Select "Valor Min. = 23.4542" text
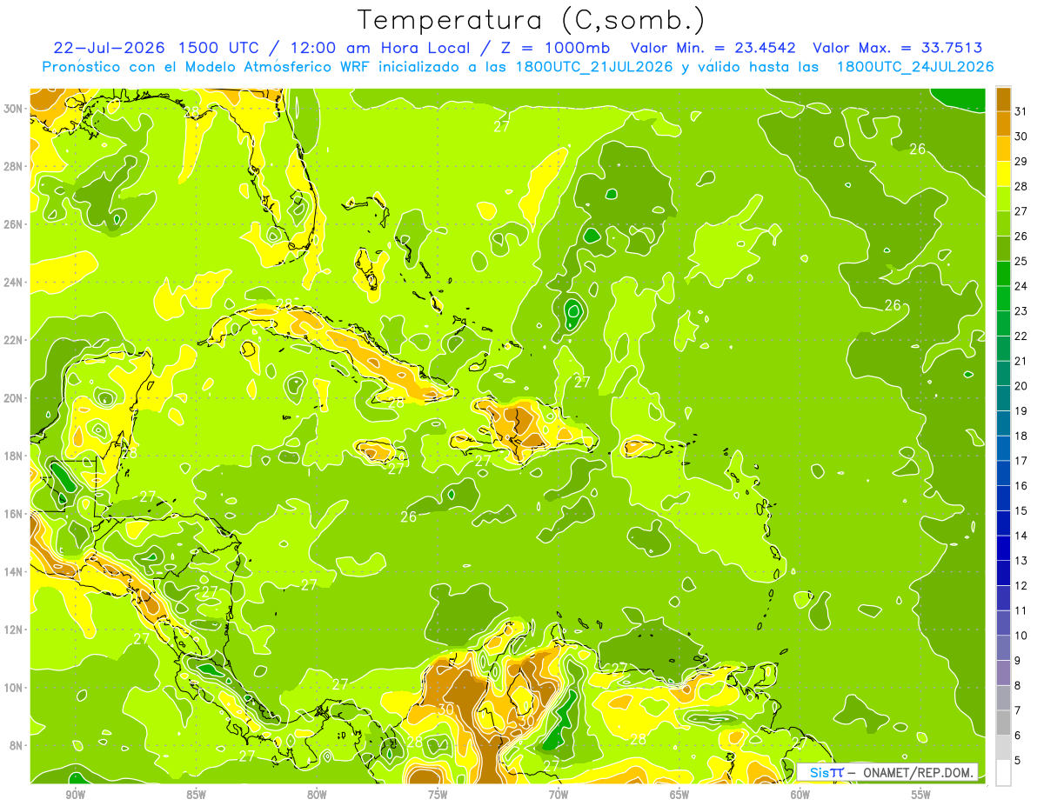1044x806 pixels. click(713, 48)
